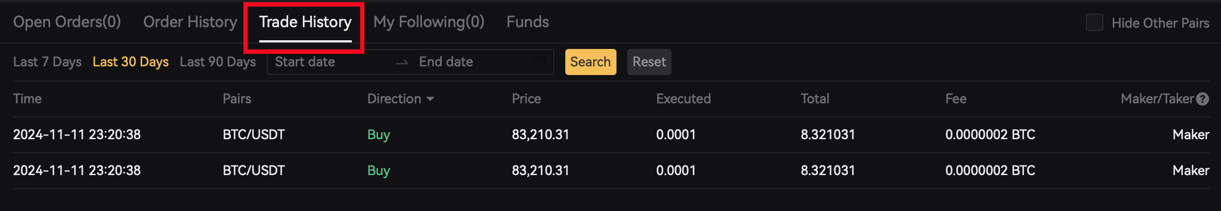The image size is (1221, 211).
Task: Click the yellow Search button
Action: tap(590, 62)
